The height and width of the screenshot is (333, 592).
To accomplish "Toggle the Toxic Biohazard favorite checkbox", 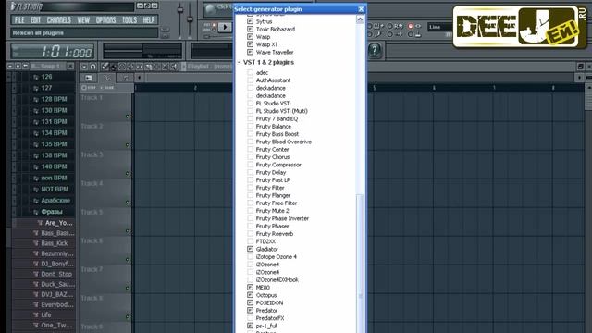I will point(250,29).
